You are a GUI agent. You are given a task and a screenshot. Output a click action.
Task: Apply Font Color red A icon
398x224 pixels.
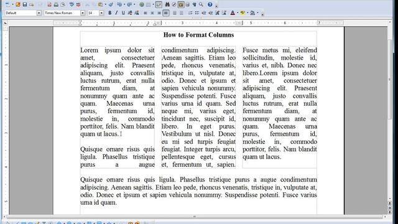click(x=233, y=13)
